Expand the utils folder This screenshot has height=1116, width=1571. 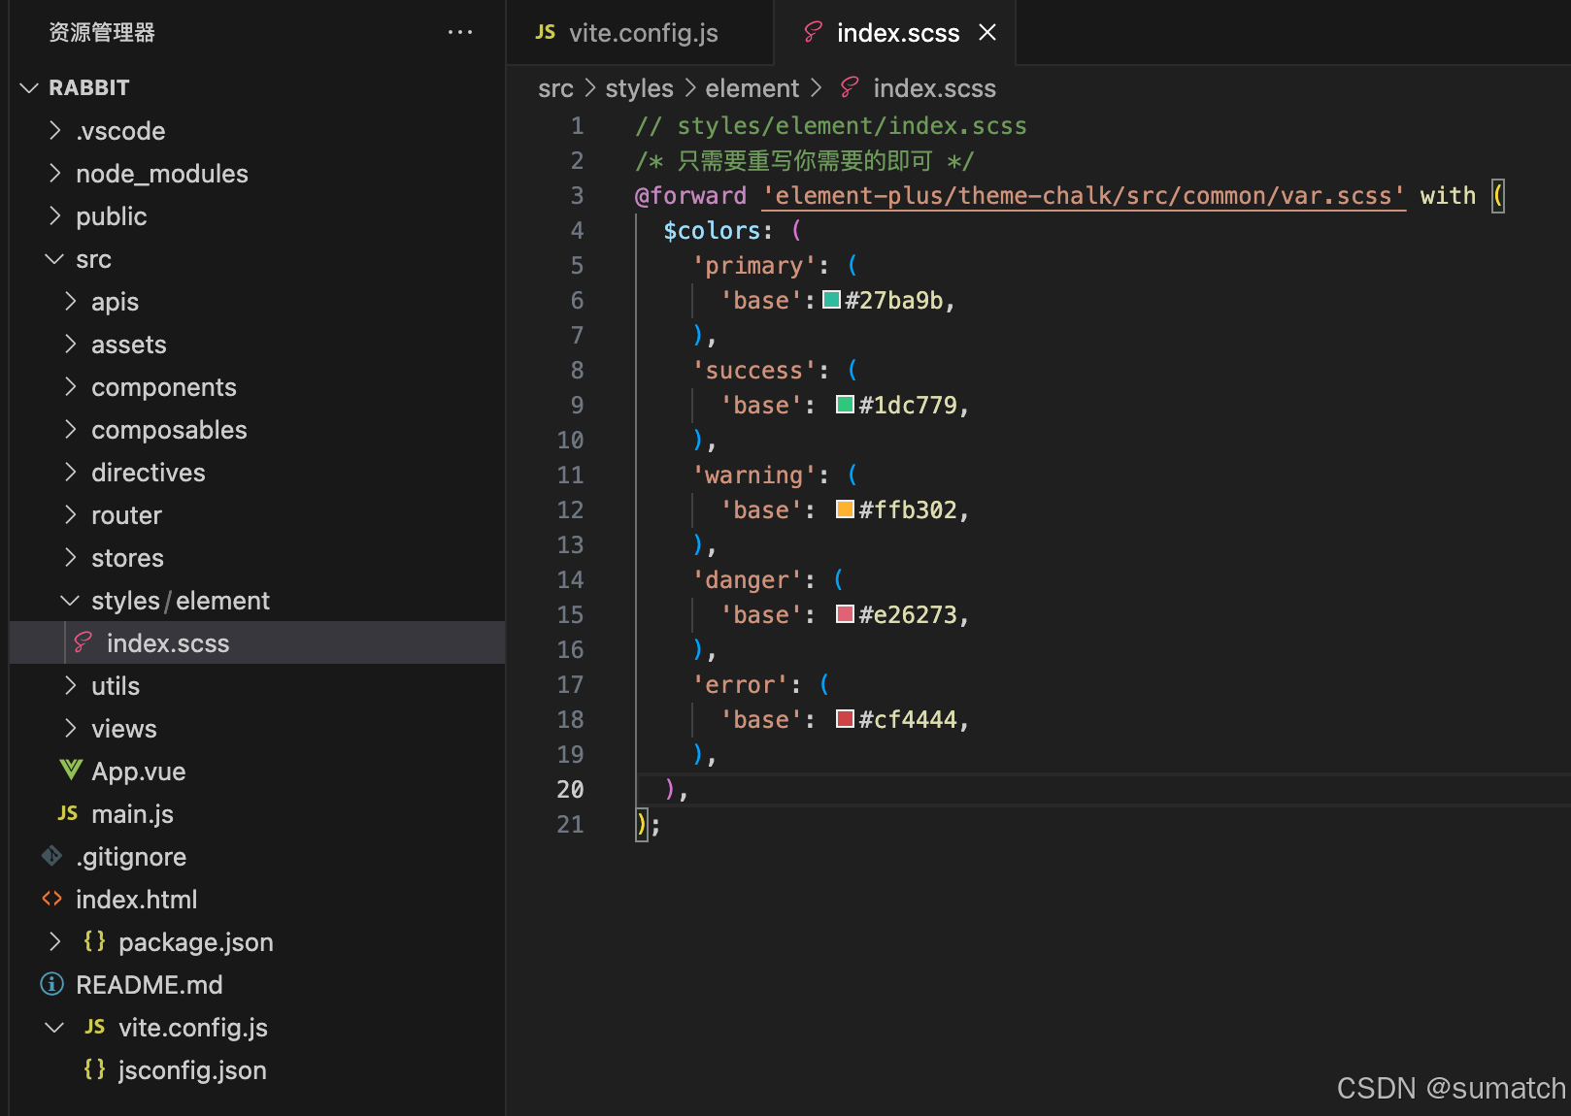(70, 685)
